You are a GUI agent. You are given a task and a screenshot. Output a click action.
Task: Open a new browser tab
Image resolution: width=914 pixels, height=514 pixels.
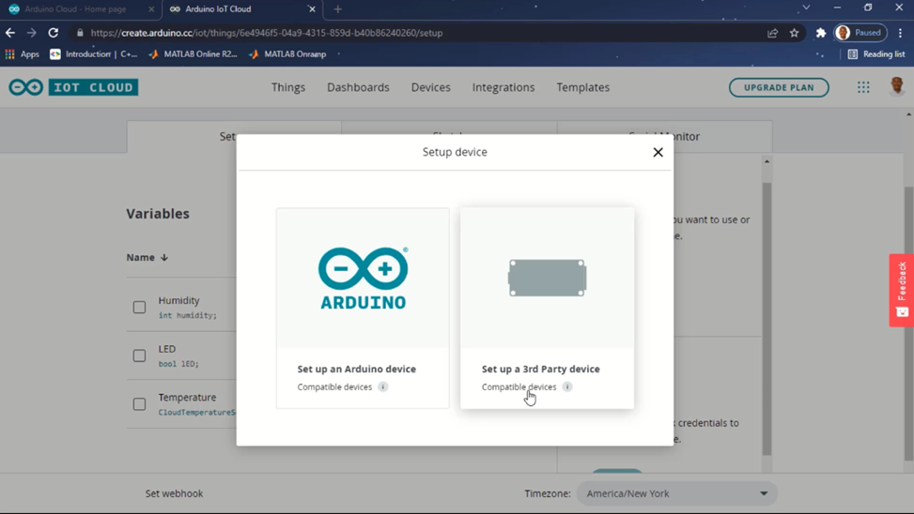337,8
